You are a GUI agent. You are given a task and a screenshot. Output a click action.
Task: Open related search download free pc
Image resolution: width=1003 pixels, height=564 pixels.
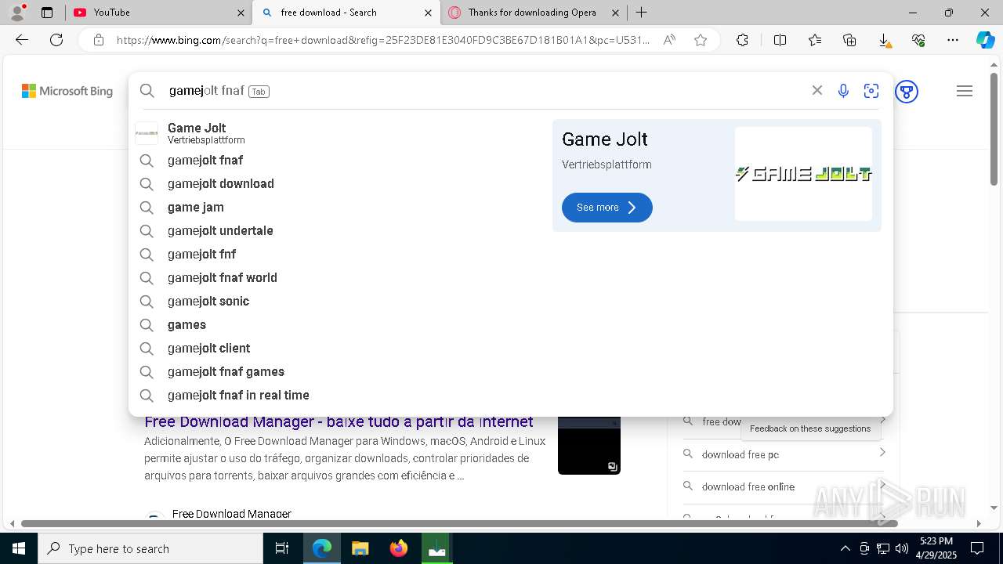(x=740, y=454)
